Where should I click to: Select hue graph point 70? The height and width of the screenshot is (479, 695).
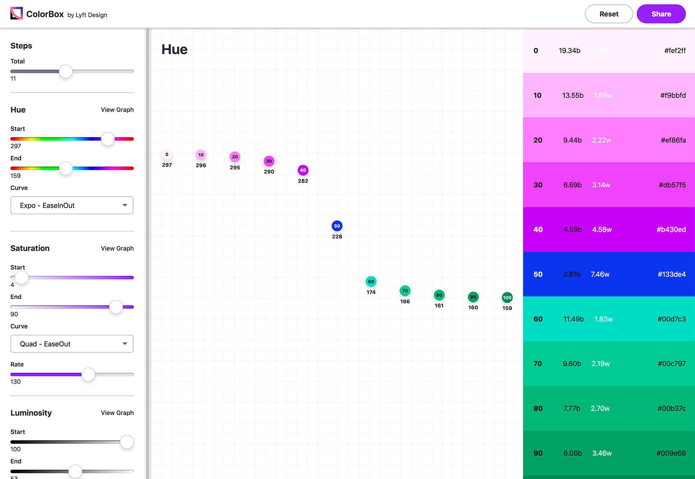(405, 291)
